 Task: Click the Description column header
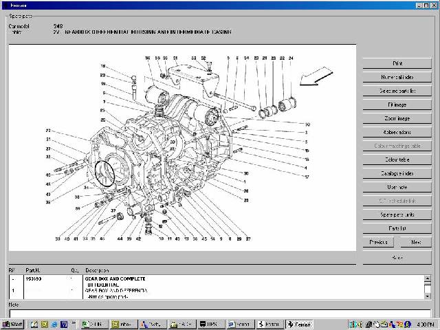tap(97, 270)
